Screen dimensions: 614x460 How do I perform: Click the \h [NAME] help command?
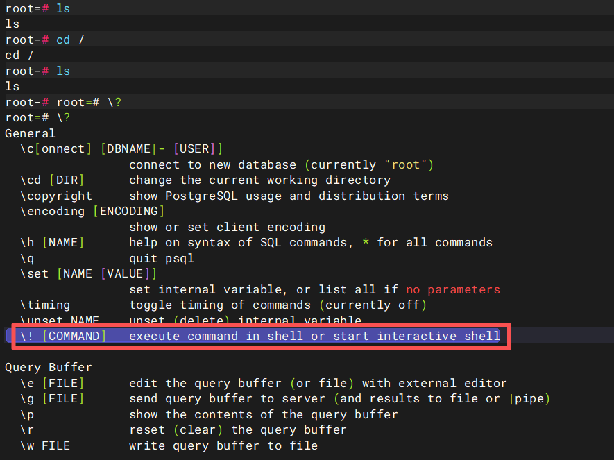pos(52,243)
